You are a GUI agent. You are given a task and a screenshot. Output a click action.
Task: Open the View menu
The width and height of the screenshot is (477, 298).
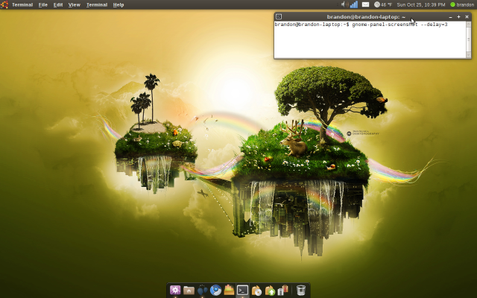point(75,5)
